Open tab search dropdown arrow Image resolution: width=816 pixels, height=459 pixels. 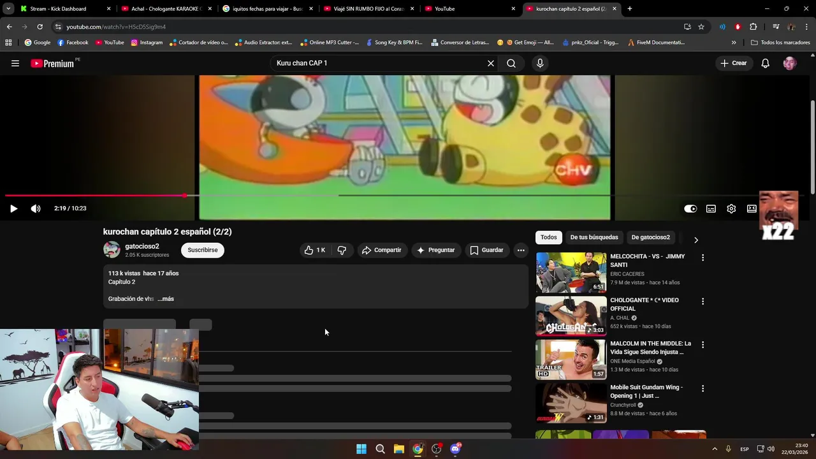(8, 9)
